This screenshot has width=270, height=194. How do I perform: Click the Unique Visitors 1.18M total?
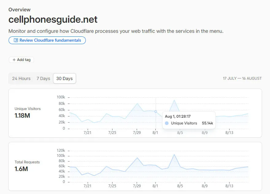click(x=22, y=116)
